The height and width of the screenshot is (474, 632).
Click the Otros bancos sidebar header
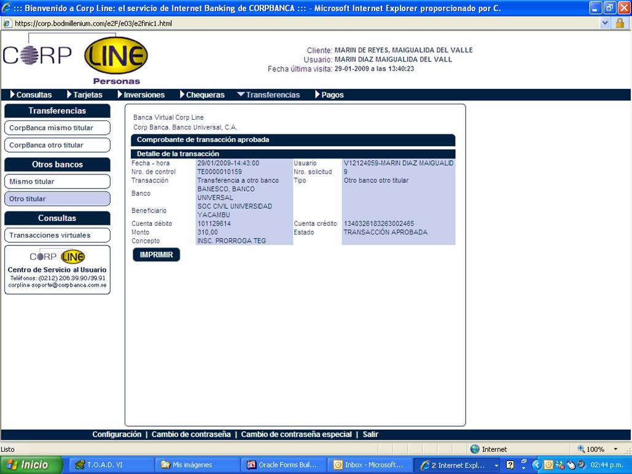click(57, 165)
